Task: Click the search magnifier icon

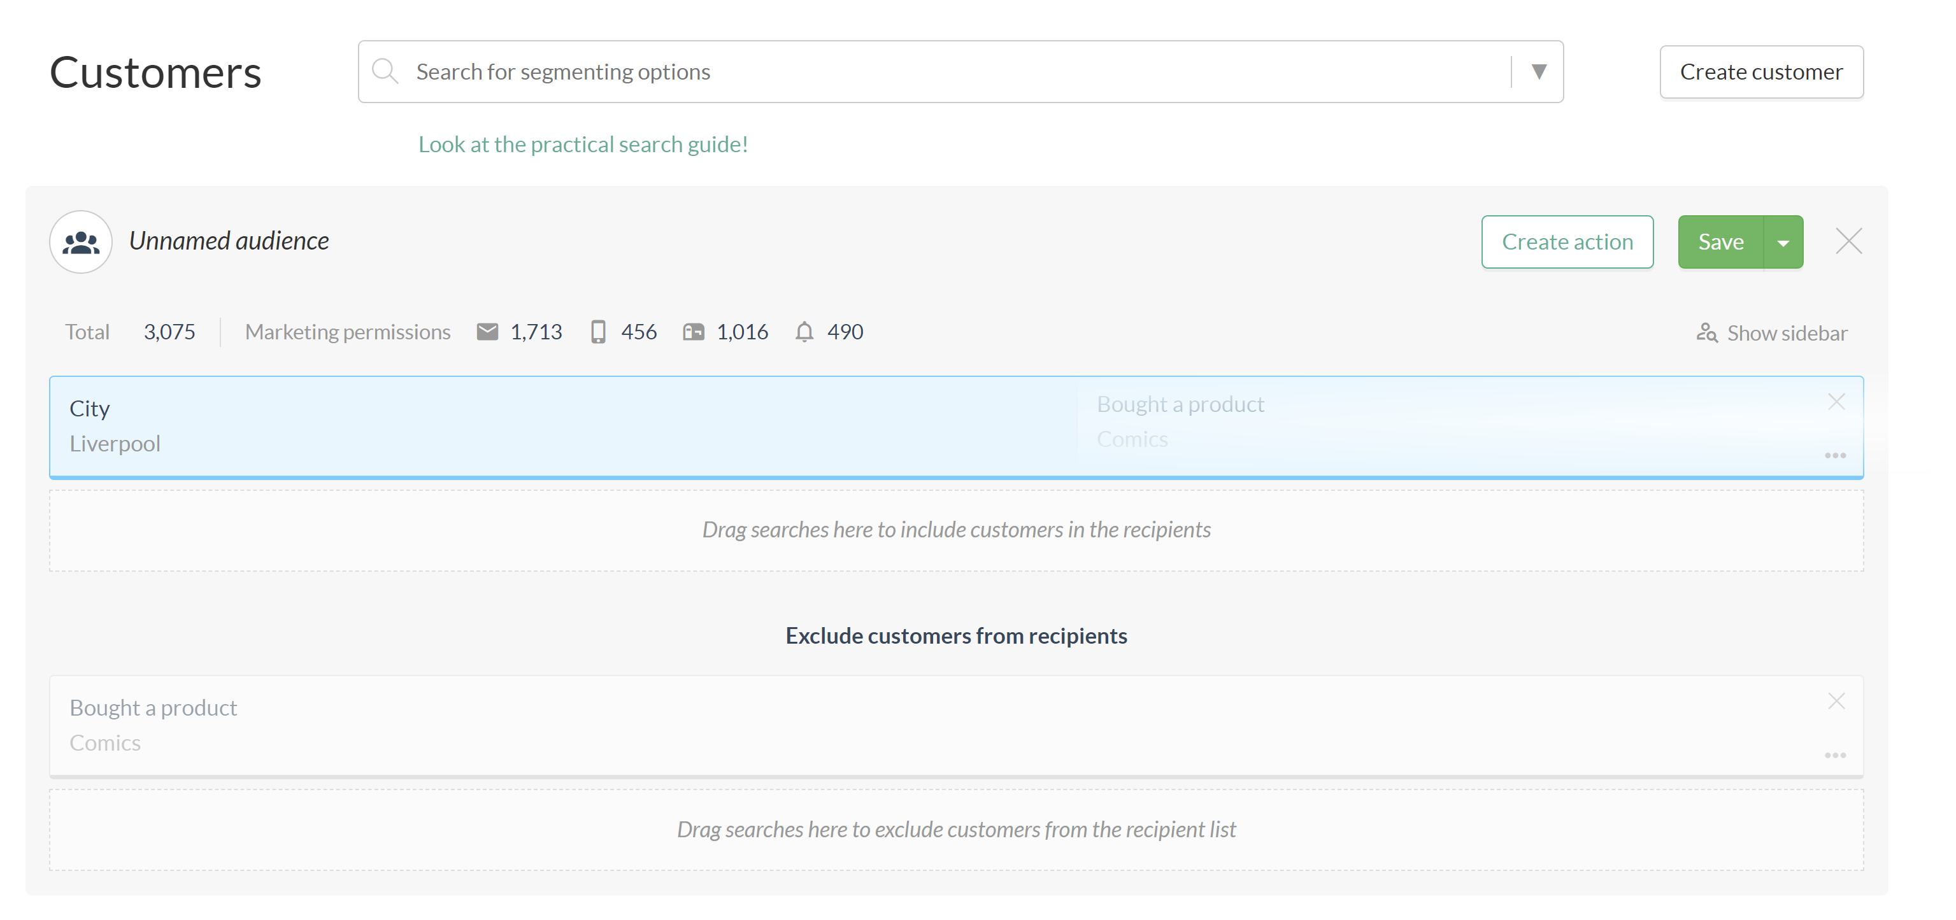Action: 384,71
